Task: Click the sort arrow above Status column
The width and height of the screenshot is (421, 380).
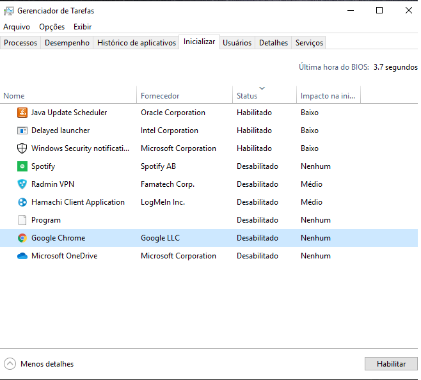Action: click(x=262, y=88)
